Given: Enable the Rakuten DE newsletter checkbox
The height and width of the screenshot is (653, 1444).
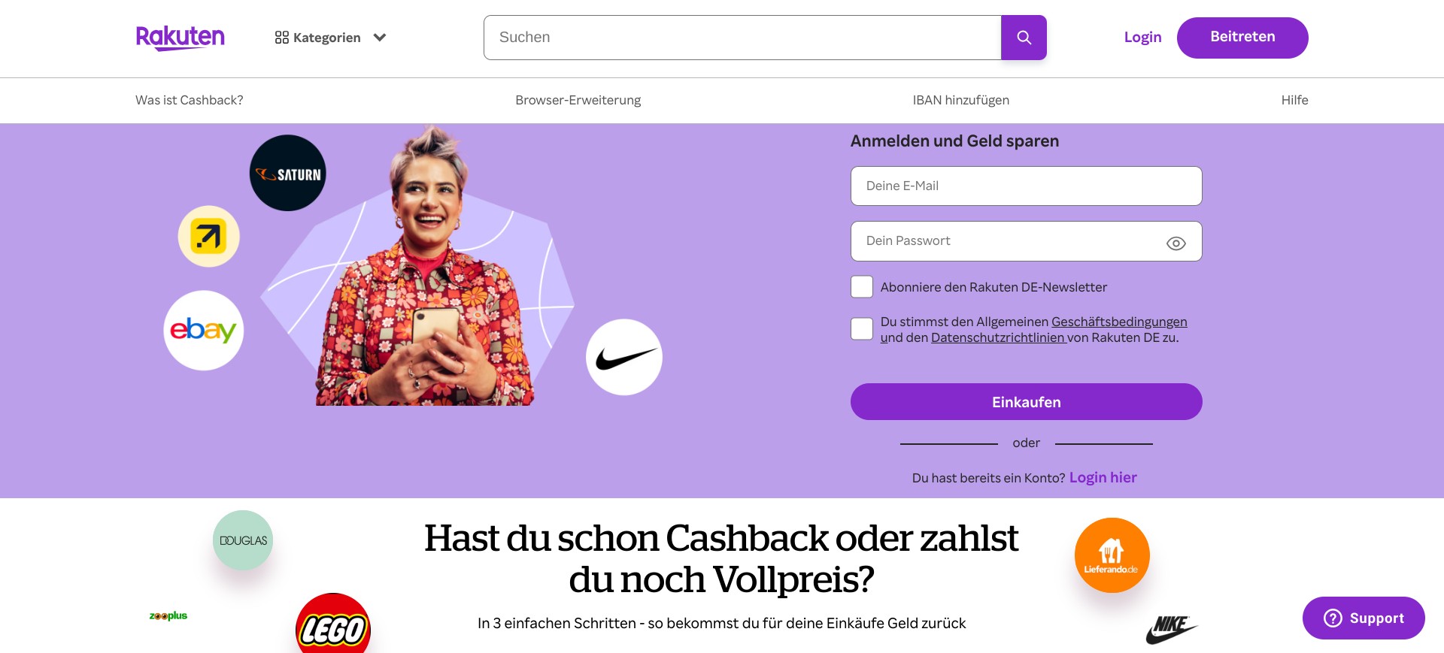Looking at the screenshot, I should pos(862,287).
